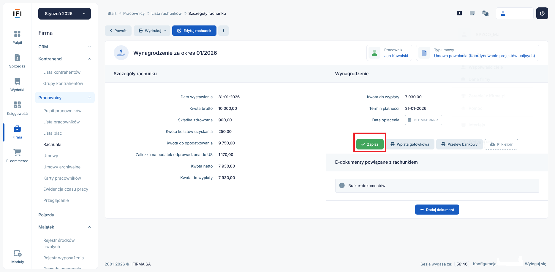Open Jan Kowalski employee link
This screenshot has height=272, width=555.
pos(396,56)
